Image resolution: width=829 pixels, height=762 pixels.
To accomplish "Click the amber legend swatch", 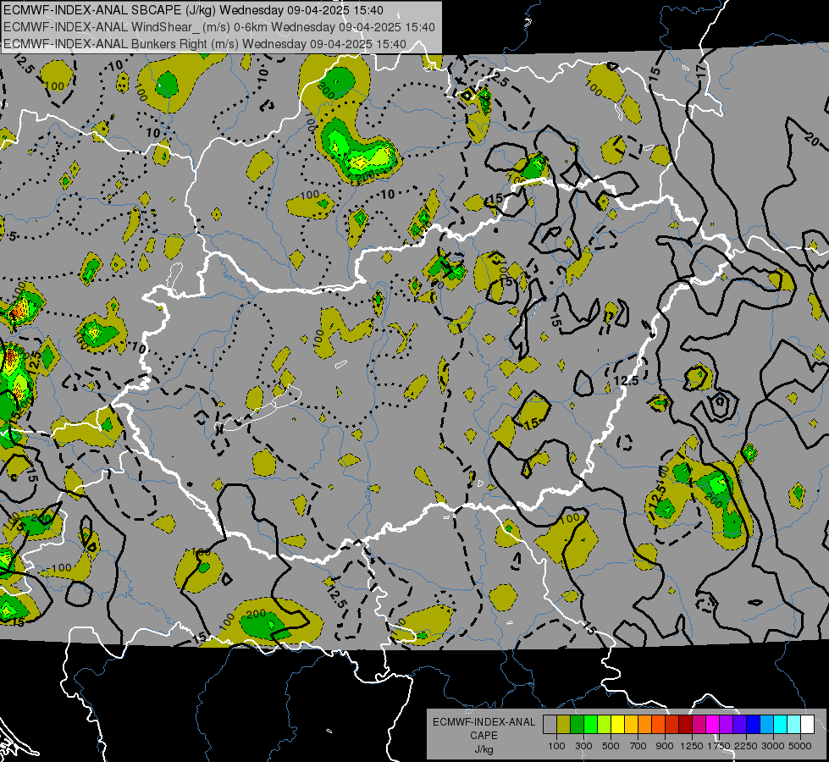I will point(631,725).
